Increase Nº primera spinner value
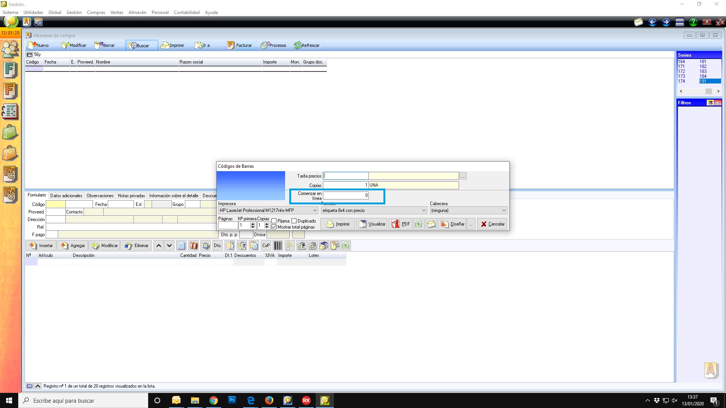This screenshot has height=408, width=726. pos(253,224)
